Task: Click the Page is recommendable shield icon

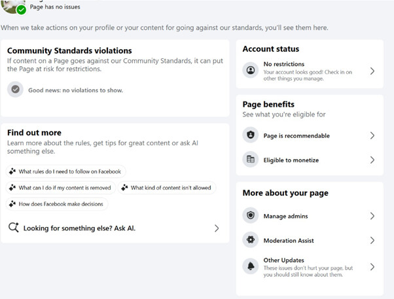Action: pyautogui.click(x=251, y=135)
